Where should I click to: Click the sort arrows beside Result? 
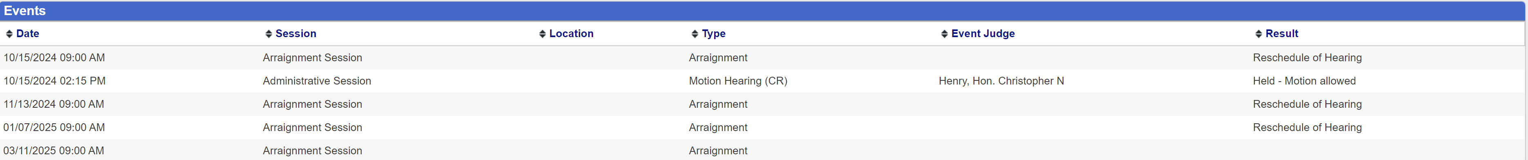(1258, 34)
